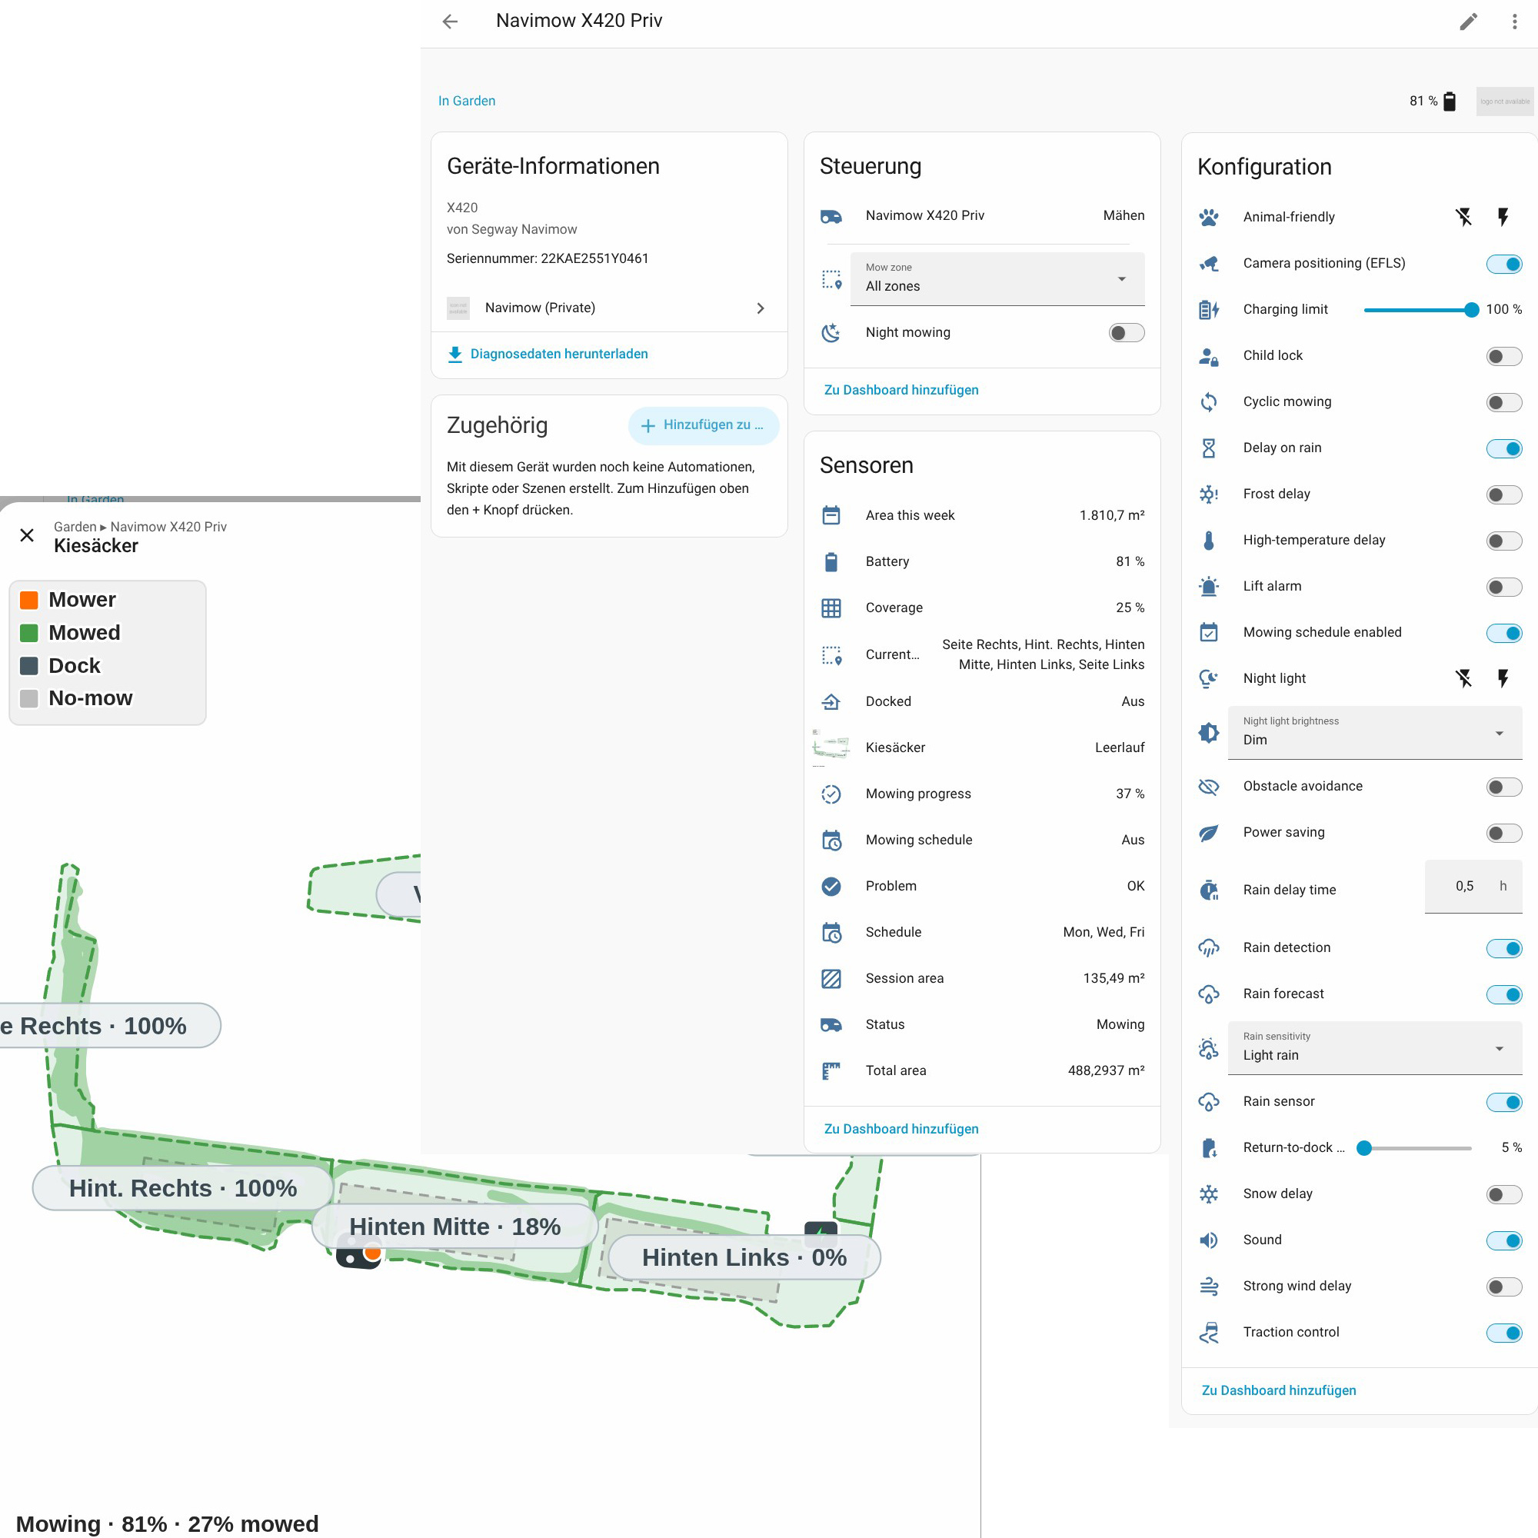1538x1538 pixels.
Task: Click the Rain delay time input field
Action: 1473,887
